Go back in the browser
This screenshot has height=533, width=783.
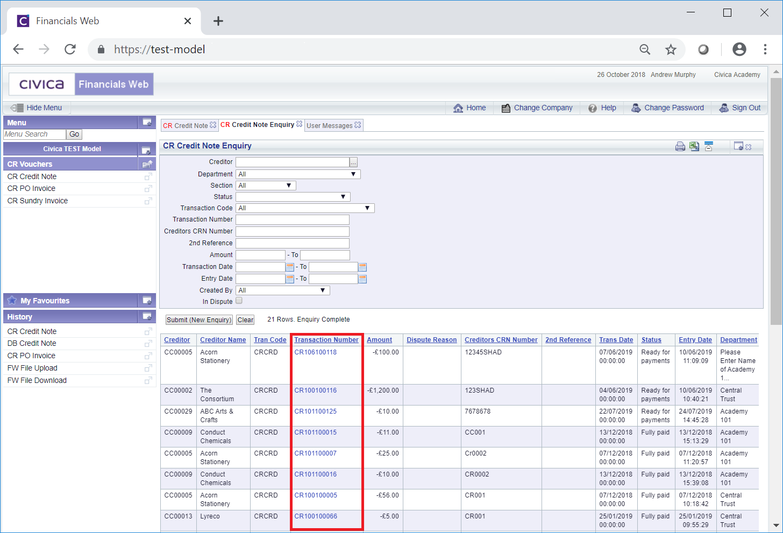click(x=18, y=49)
